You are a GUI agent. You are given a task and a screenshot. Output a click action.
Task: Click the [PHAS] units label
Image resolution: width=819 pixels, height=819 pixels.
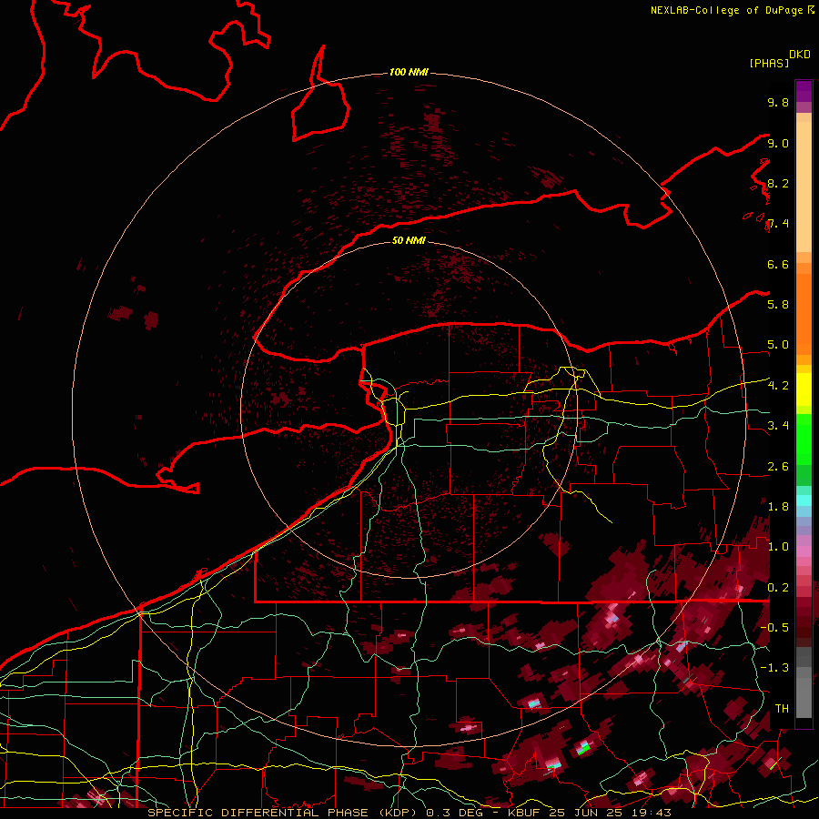[x=769, y=63]
